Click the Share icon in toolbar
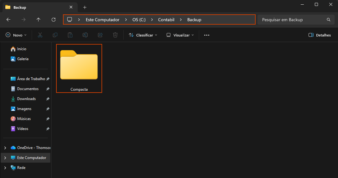Viewport: 338px width, 178px height. click(x=100, y=35)
